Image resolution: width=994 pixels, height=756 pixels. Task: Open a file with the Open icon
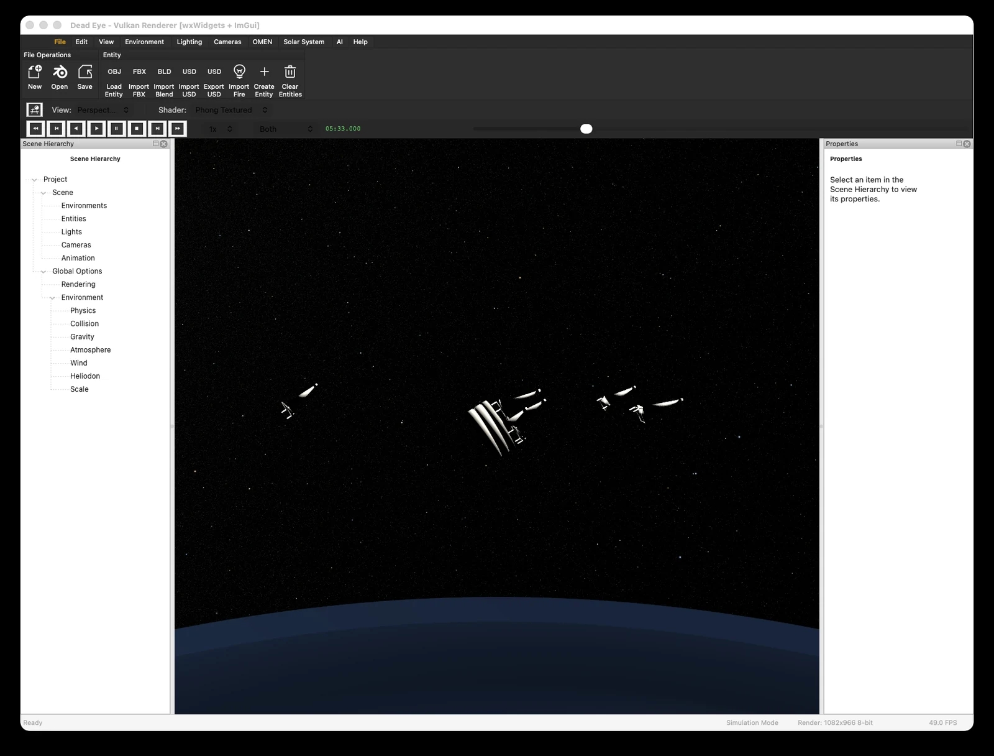[x=60, y=71]
